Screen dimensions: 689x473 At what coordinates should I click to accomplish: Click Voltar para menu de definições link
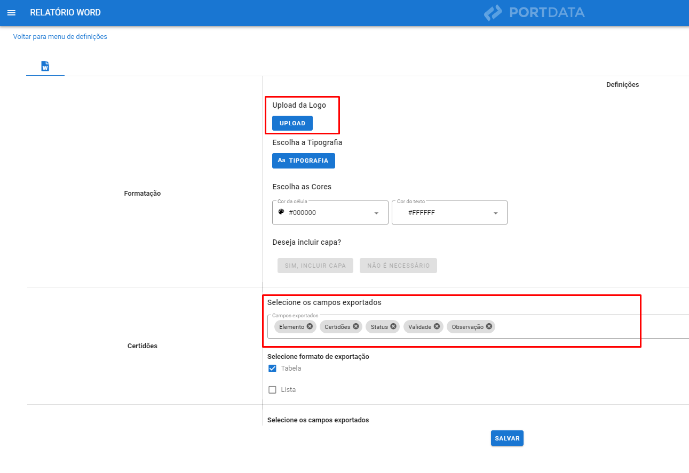coord(60,37)
